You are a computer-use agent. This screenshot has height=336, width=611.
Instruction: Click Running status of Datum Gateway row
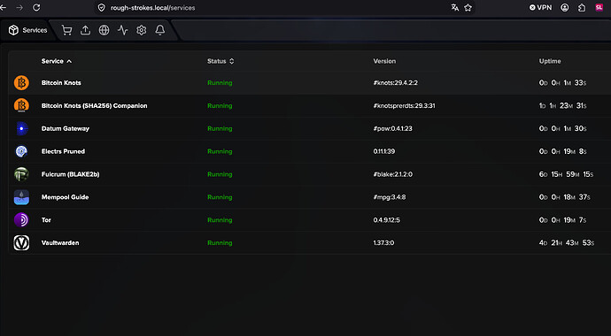(x=220, y=129)
